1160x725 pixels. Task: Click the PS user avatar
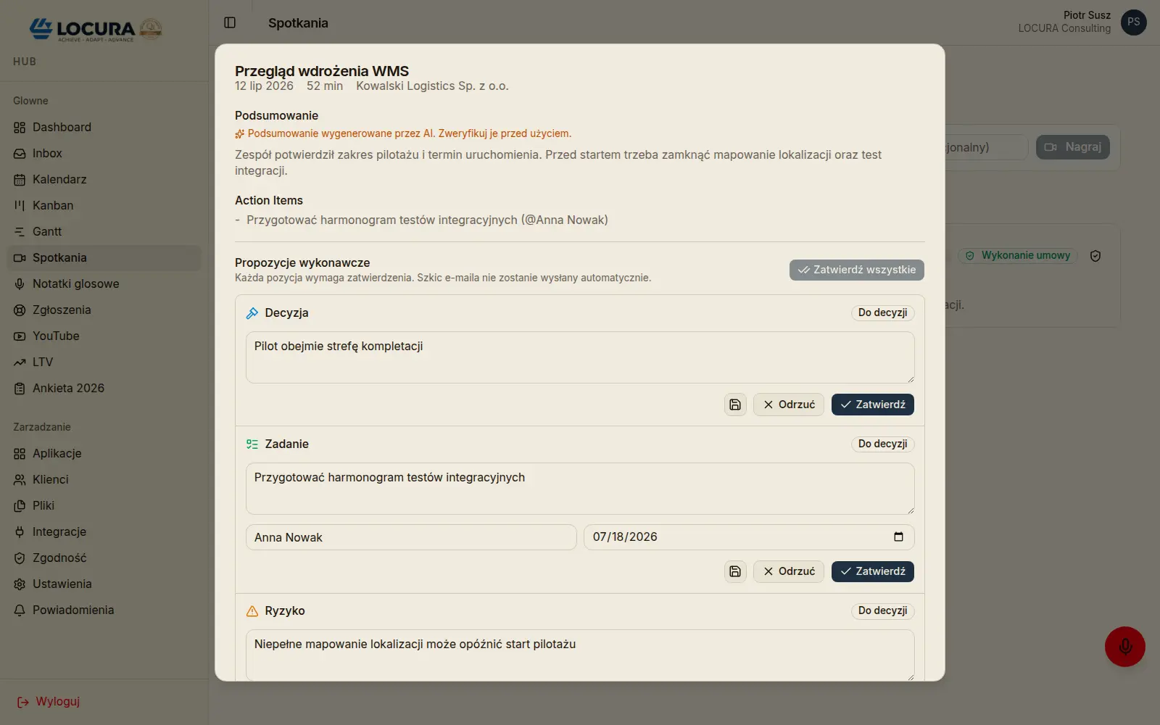[1133, 22]
